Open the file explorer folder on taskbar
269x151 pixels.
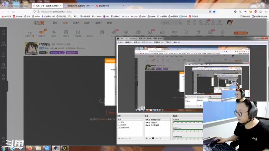coord(38,148)
